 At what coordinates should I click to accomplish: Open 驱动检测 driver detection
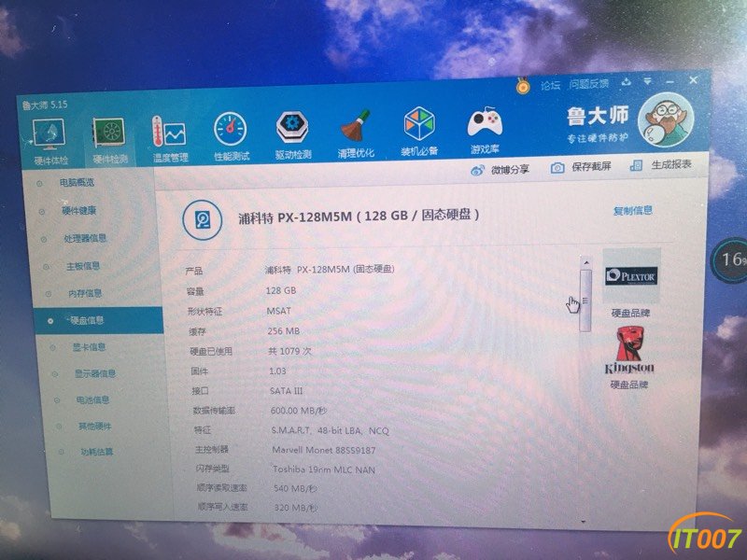pos(293,134)
